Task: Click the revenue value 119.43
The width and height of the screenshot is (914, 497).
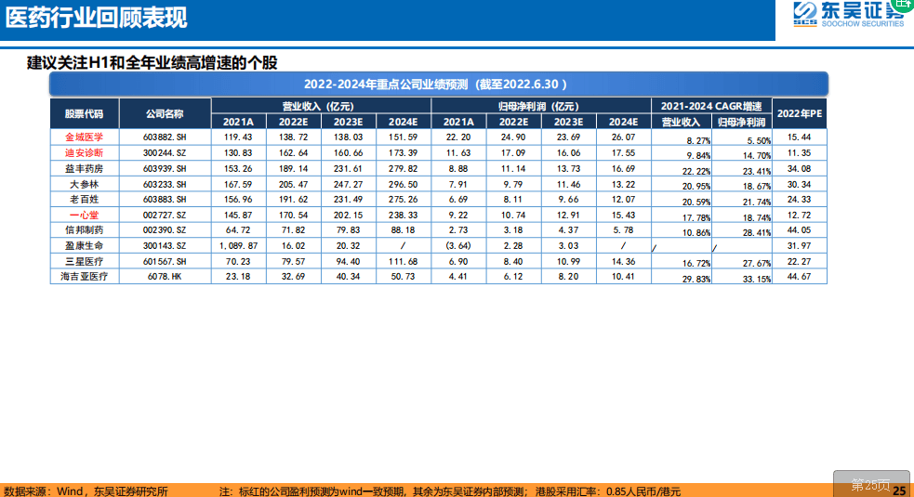Action: (238, 137)
